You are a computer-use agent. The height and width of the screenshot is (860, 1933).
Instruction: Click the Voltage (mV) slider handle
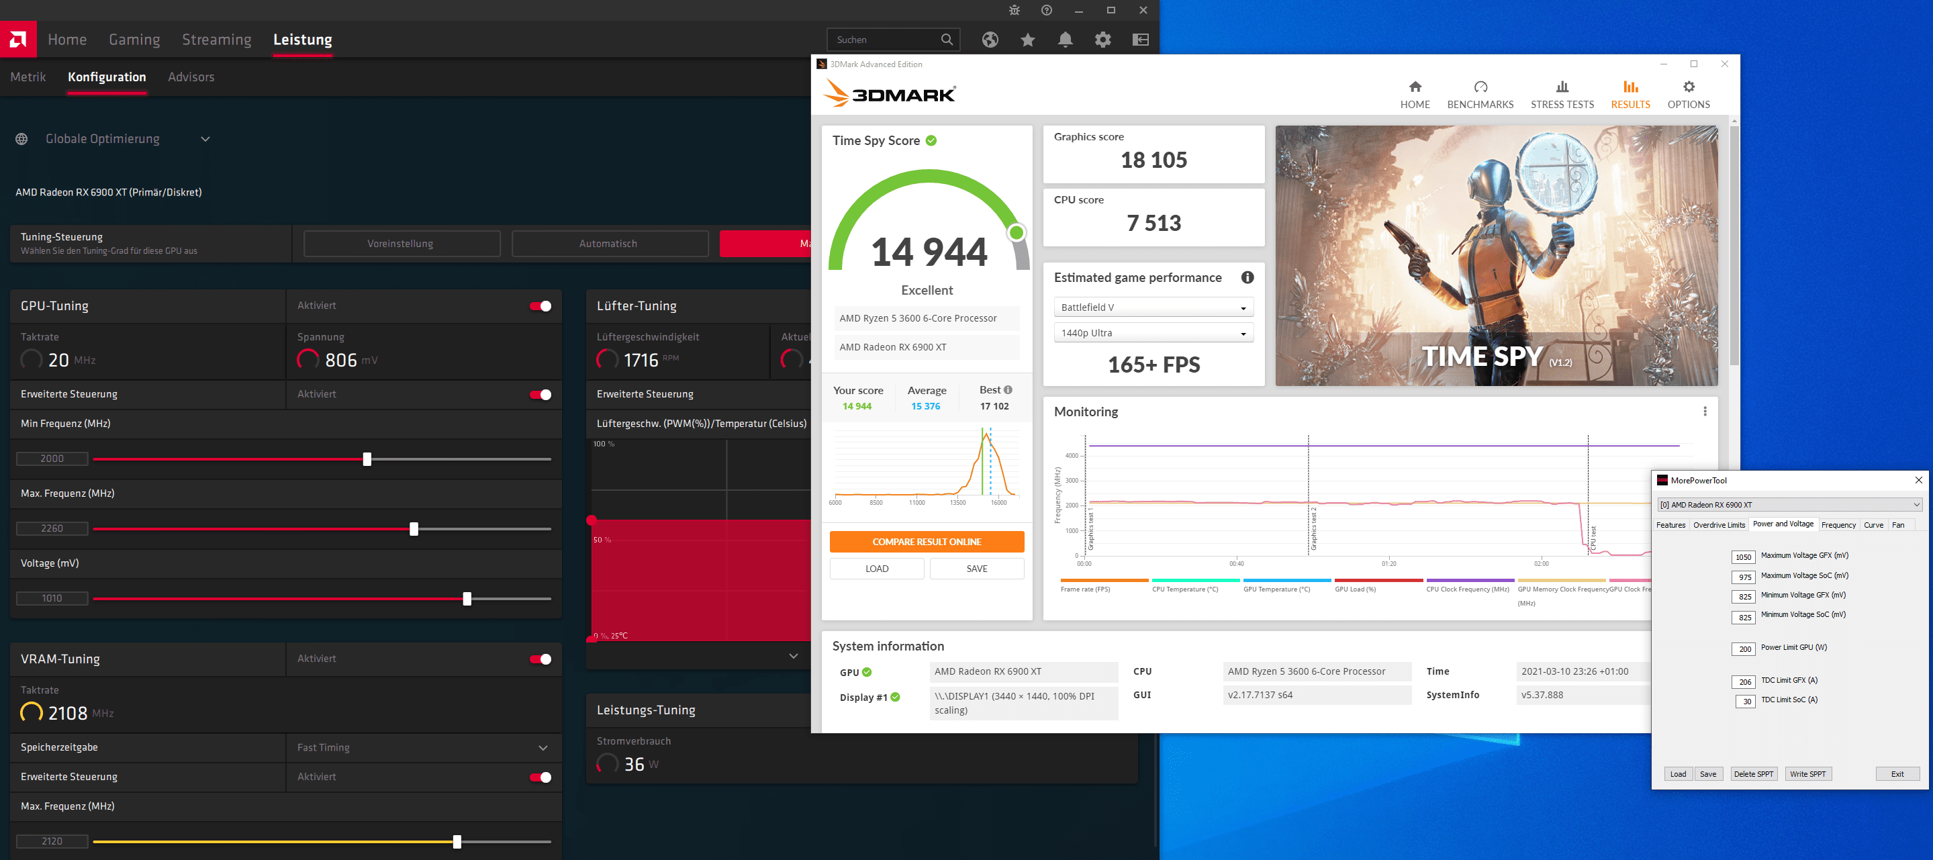click(467, 599)
